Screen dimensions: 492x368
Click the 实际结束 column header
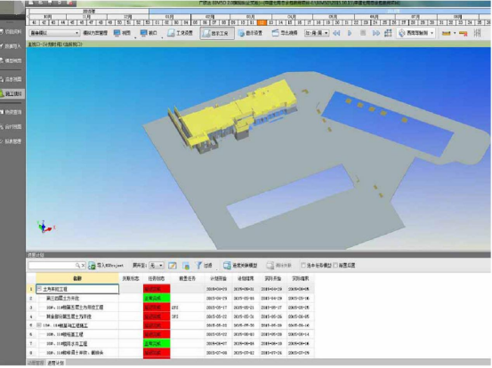tap(301, 278)
